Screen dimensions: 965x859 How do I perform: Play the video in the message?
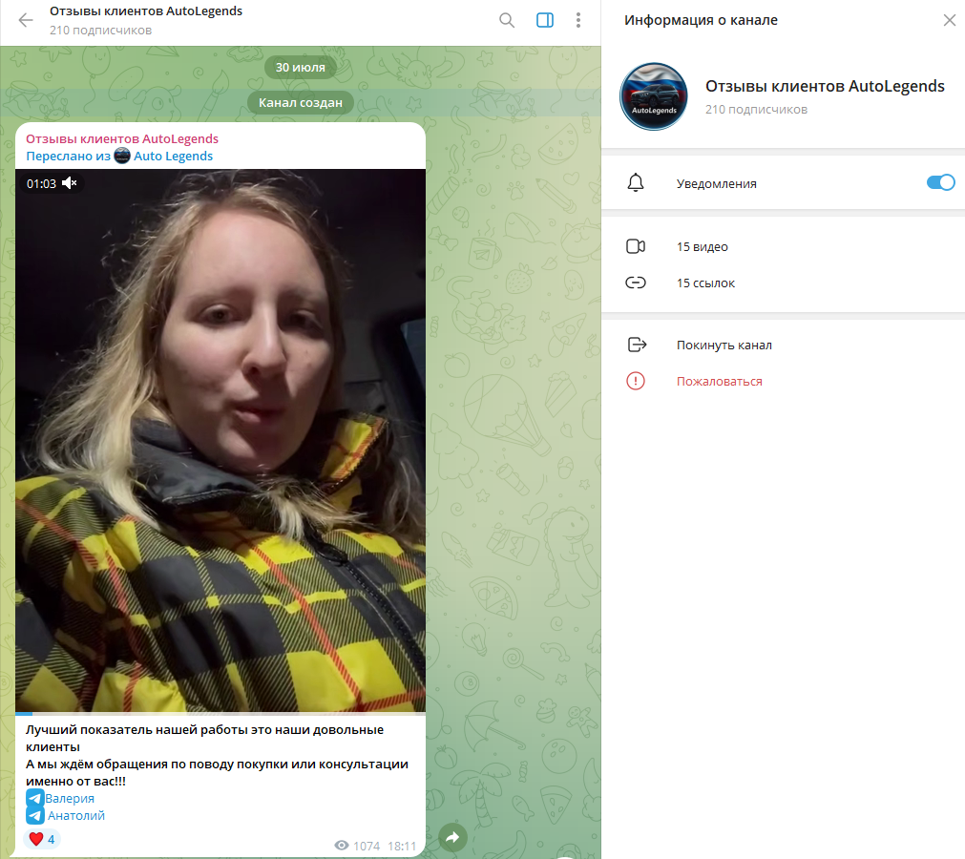[x=220, y=441]
